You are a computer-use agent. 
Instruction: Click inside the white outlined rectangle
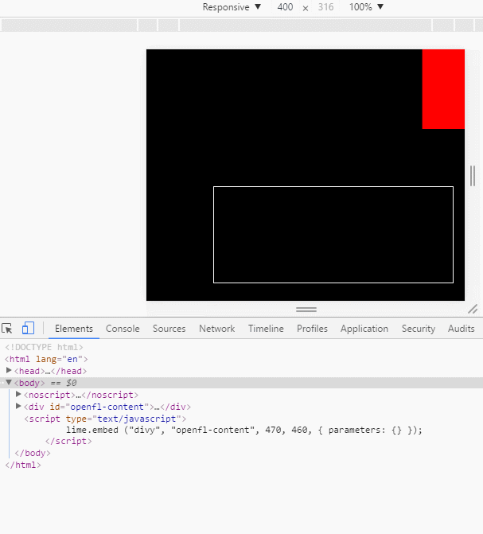pos(333,235)
